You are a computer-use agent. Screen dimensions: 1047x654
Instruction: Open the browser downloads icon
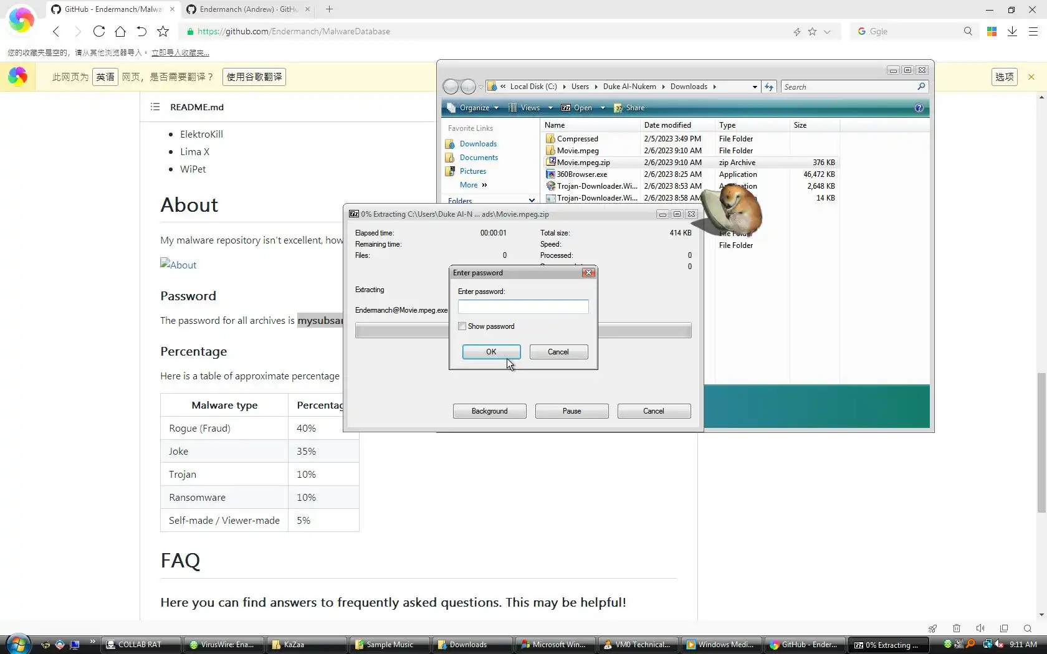(1012, 31)
